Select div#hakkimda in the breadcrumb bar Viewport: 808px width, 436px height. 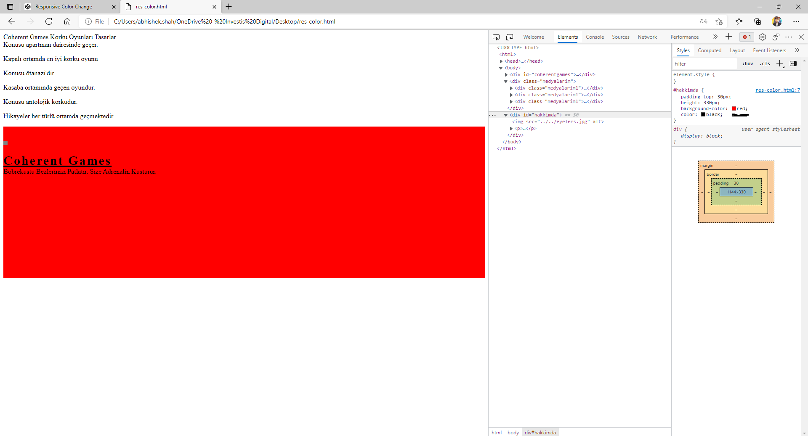click(x=540, y=432)
